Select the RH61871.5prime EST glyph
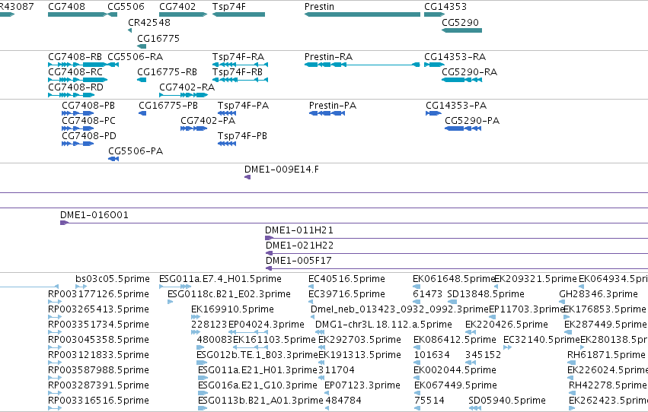This screenshot has width=648, height=412. coord(572,363)
